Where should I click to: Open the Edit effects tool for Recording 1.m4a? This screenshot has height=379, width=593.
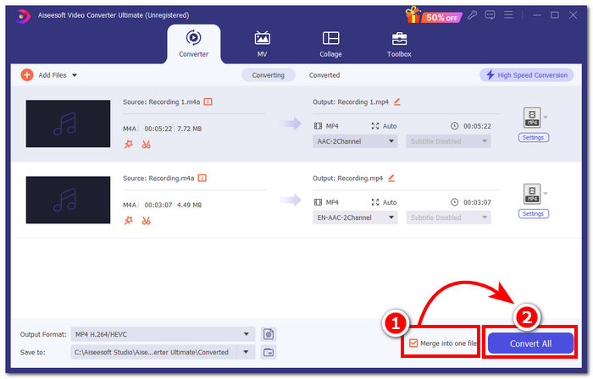pos(129,144)
